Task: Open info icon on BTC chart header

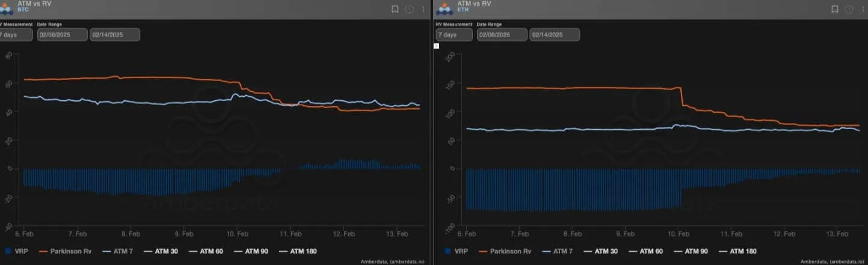Action: tap(409, 9)
